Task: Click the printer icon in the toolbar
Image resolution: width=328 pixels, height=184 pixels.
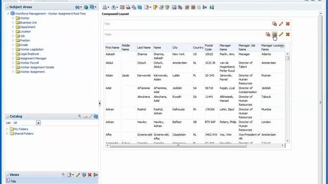Action: [105, 7]
